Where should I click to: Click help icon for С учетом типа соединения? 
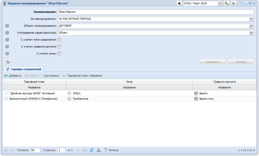[x=7, y=40]
